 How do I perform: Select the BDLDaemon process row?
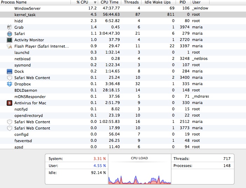pyautogui.click(x=123, y=90)
